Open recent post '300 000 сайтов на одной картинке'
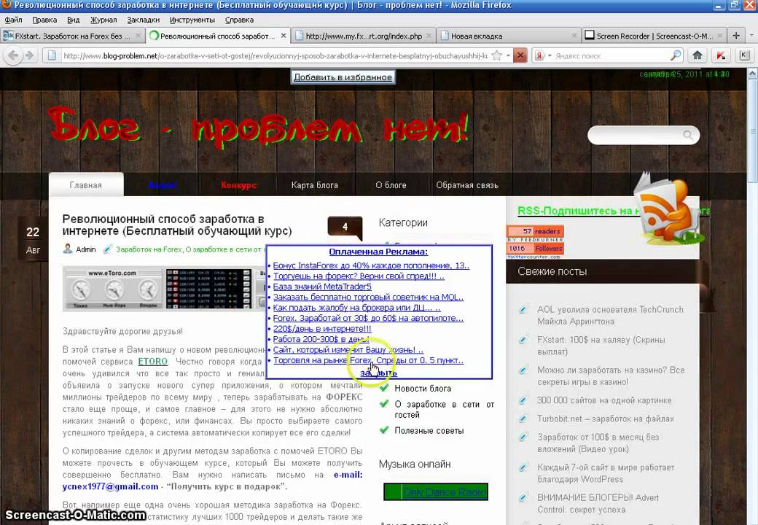Screen dimensions: 758x525 [x=604, y=400]
